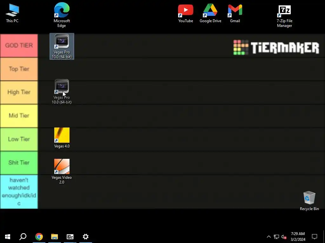Click the Mid Tier yellow label
Image resolution: width=325 pixels, height=243 pixels.
coord(19,116)
